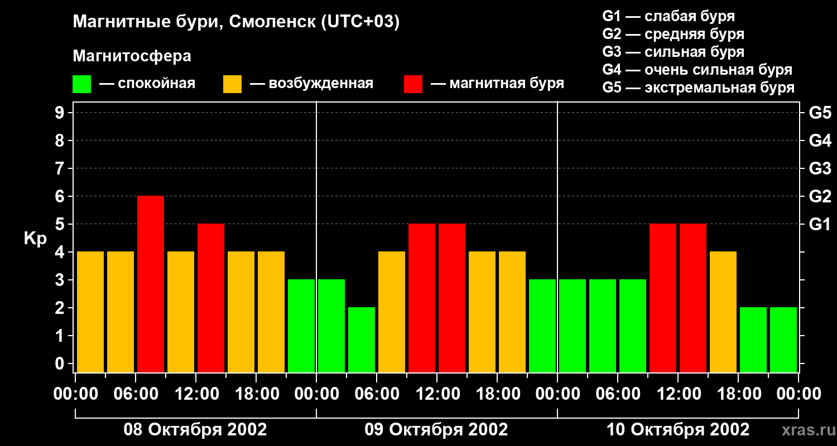The image size is (837, 446).
Task: Click the orange 'возбужденная' legend swatch
Action: 232,84
